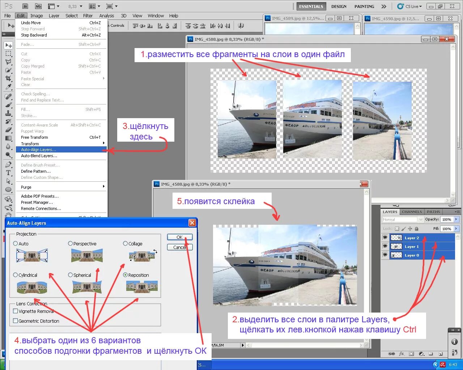Viewport: 463px width, 370px height.
Task: Select the 3D Object Rotate tool
Action: [8, 199]
